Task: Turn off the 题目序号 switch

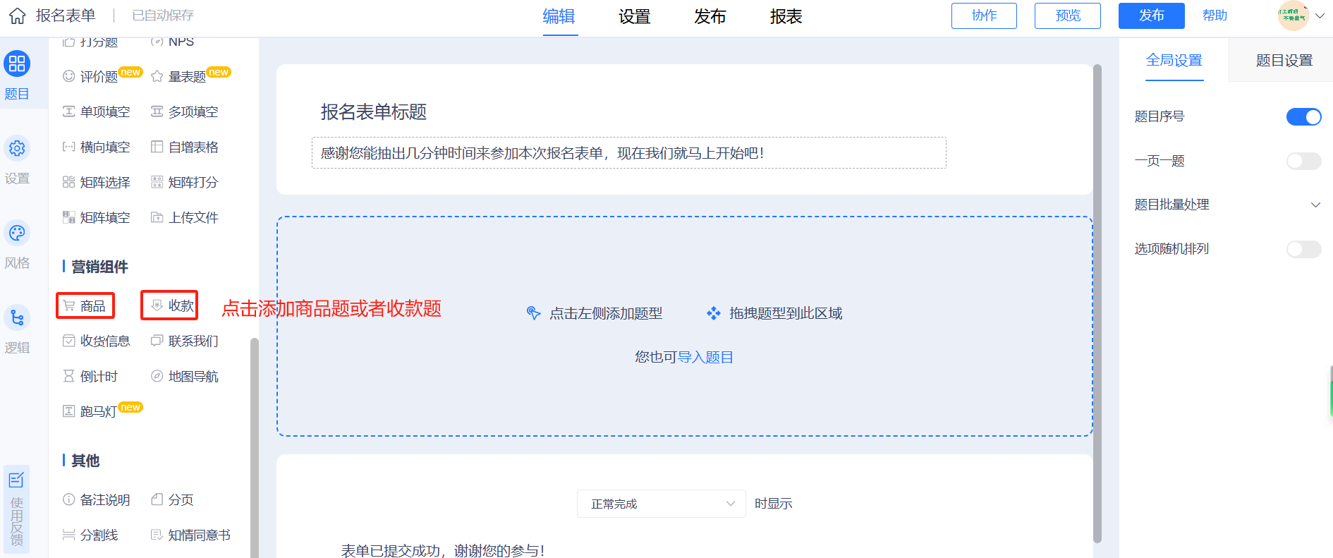Action: (1303, 117)
